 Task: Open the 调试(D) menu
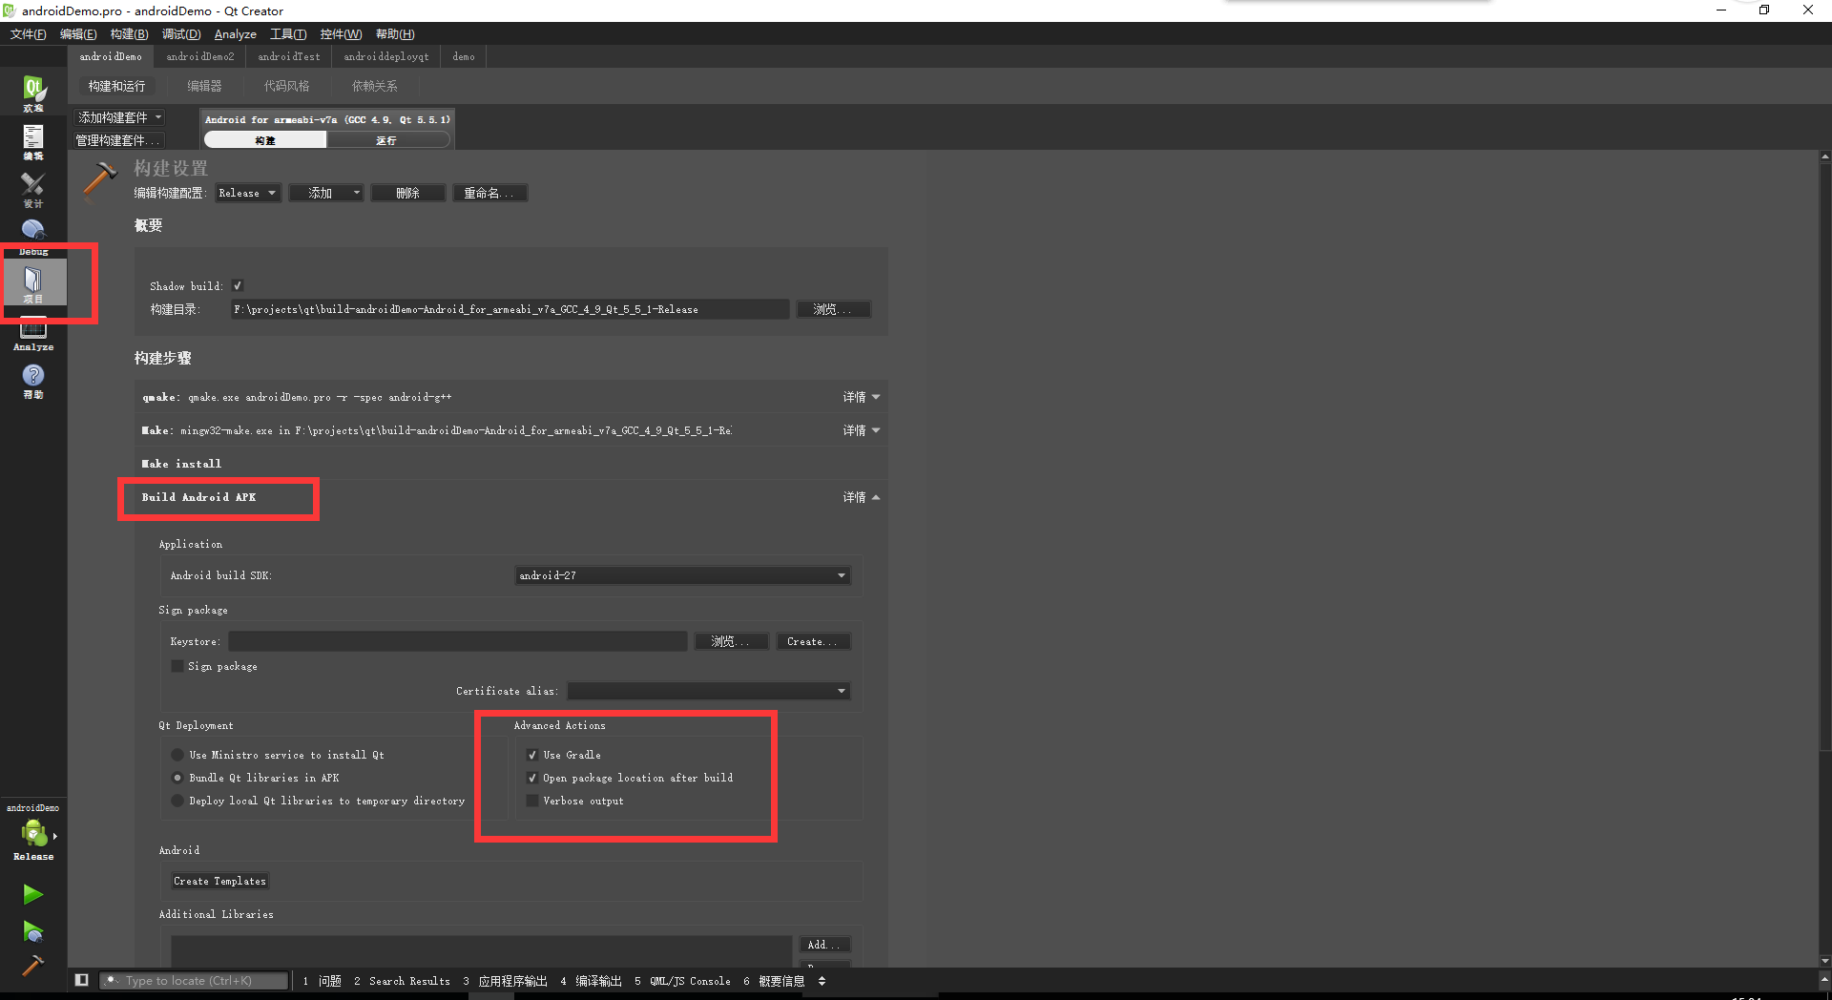pos(181,34)
